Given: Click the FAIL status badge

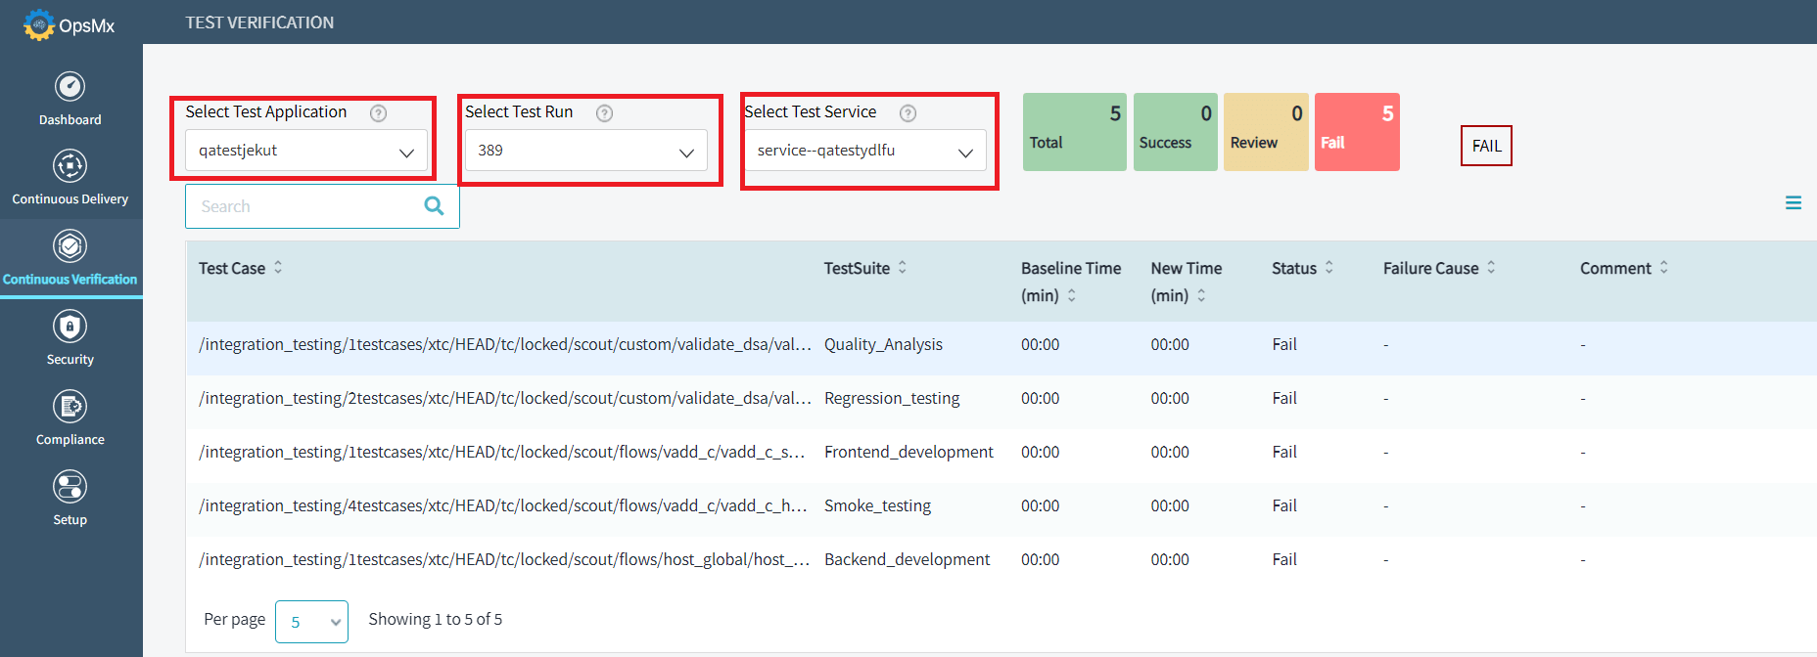Looking at the screenshot, I should click(1486, 146).
